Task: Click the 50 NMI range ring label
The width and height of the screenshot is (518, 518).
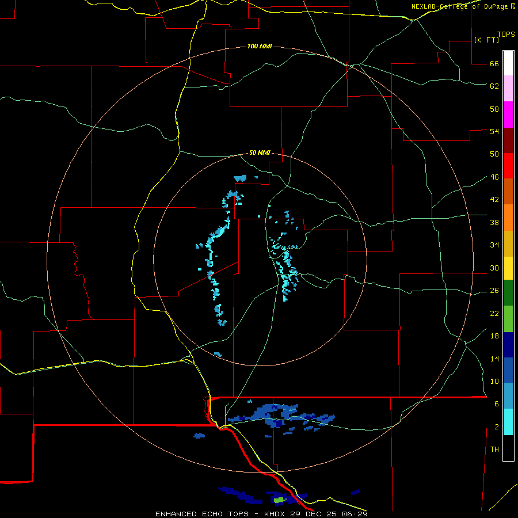Action: [x=260, y=153]
